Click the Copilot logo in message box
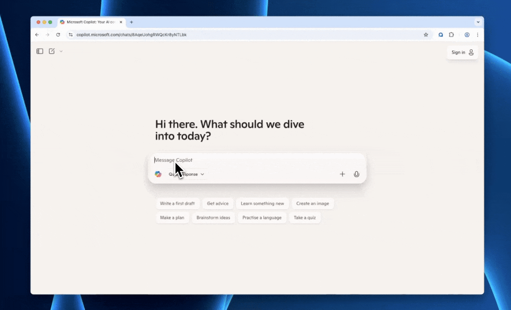 point(158,174)
